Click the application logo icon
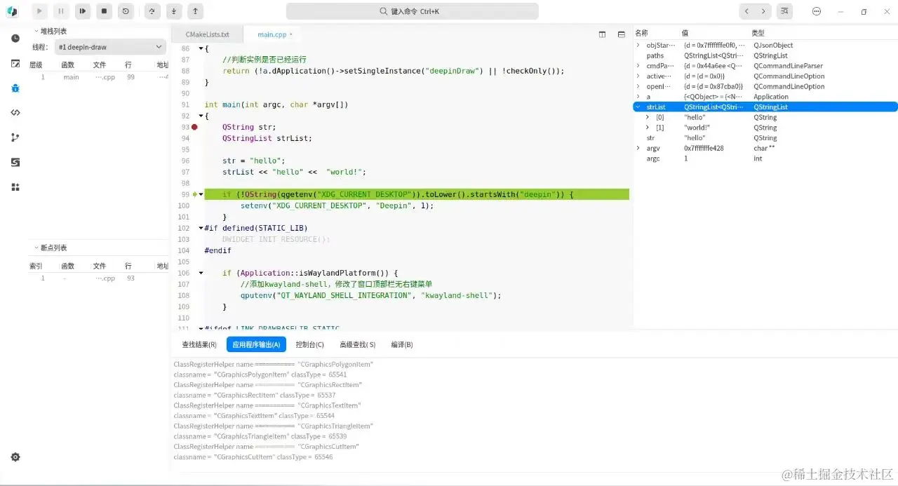Screen dimensions: 898x486 tap(12, 11)
